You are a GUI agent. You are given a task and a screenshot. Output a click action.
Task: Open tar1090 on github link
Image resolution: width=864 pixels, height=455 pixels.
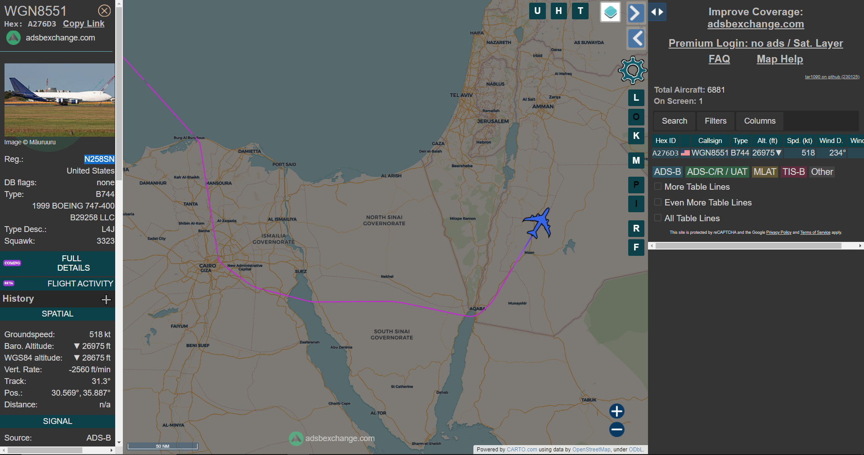pos(832,77)
